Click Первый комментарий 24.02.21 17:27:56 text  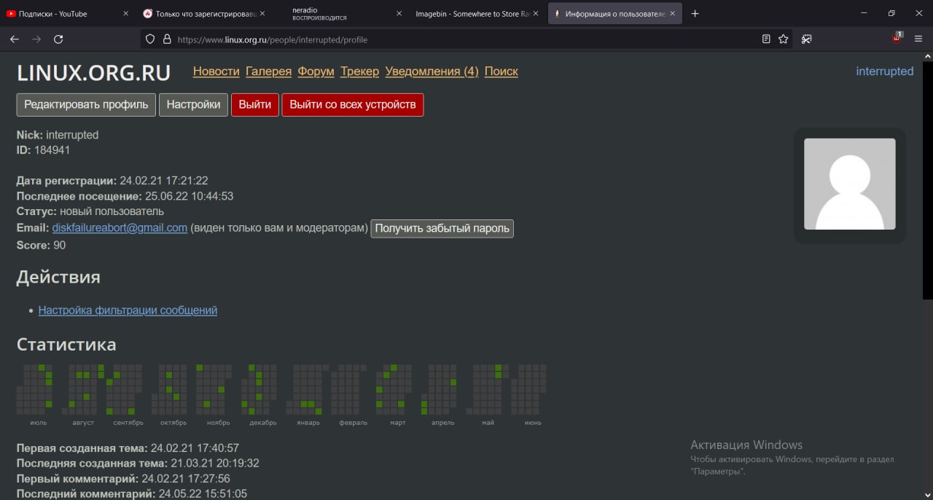point(124,479)
